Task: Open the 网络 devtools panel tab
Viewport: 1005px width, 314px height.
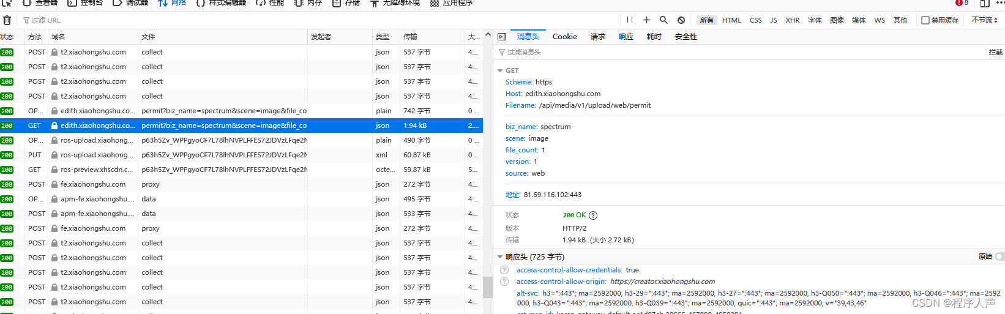Action: pyautogui.click(x=172, y=3)
